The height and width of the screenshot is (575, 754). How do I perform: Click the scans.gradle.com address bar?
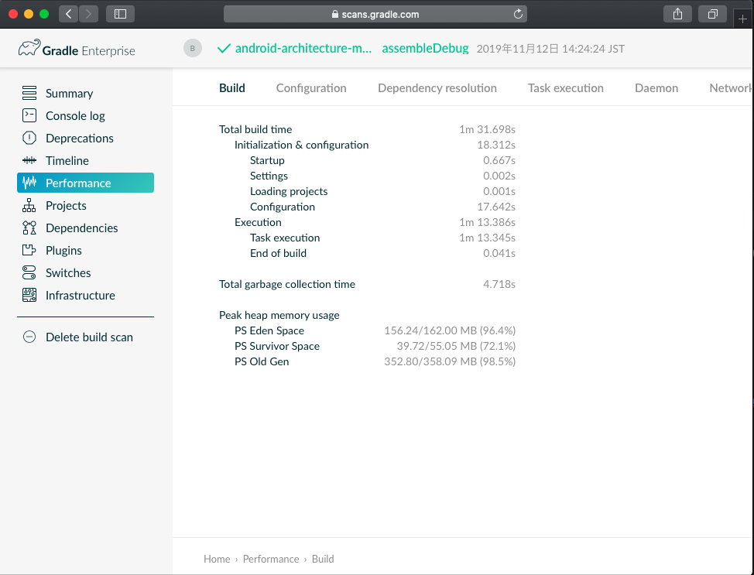click(x=375, y=14)
